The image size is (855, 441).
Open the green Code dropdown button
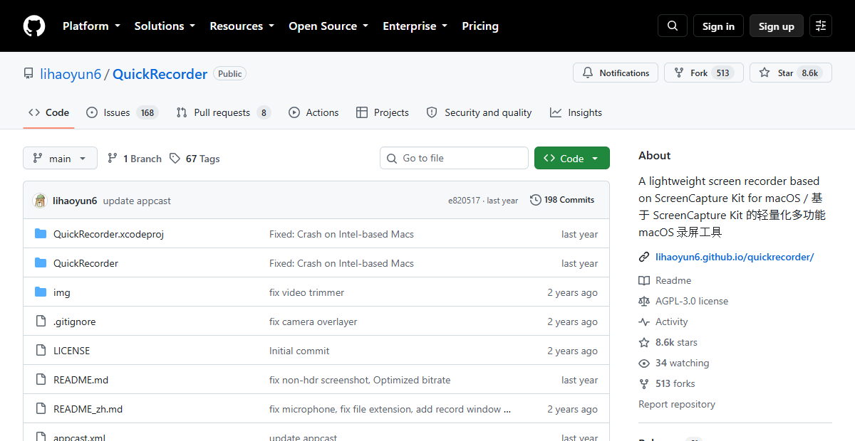pyautogui.click(x=572, y=159)
